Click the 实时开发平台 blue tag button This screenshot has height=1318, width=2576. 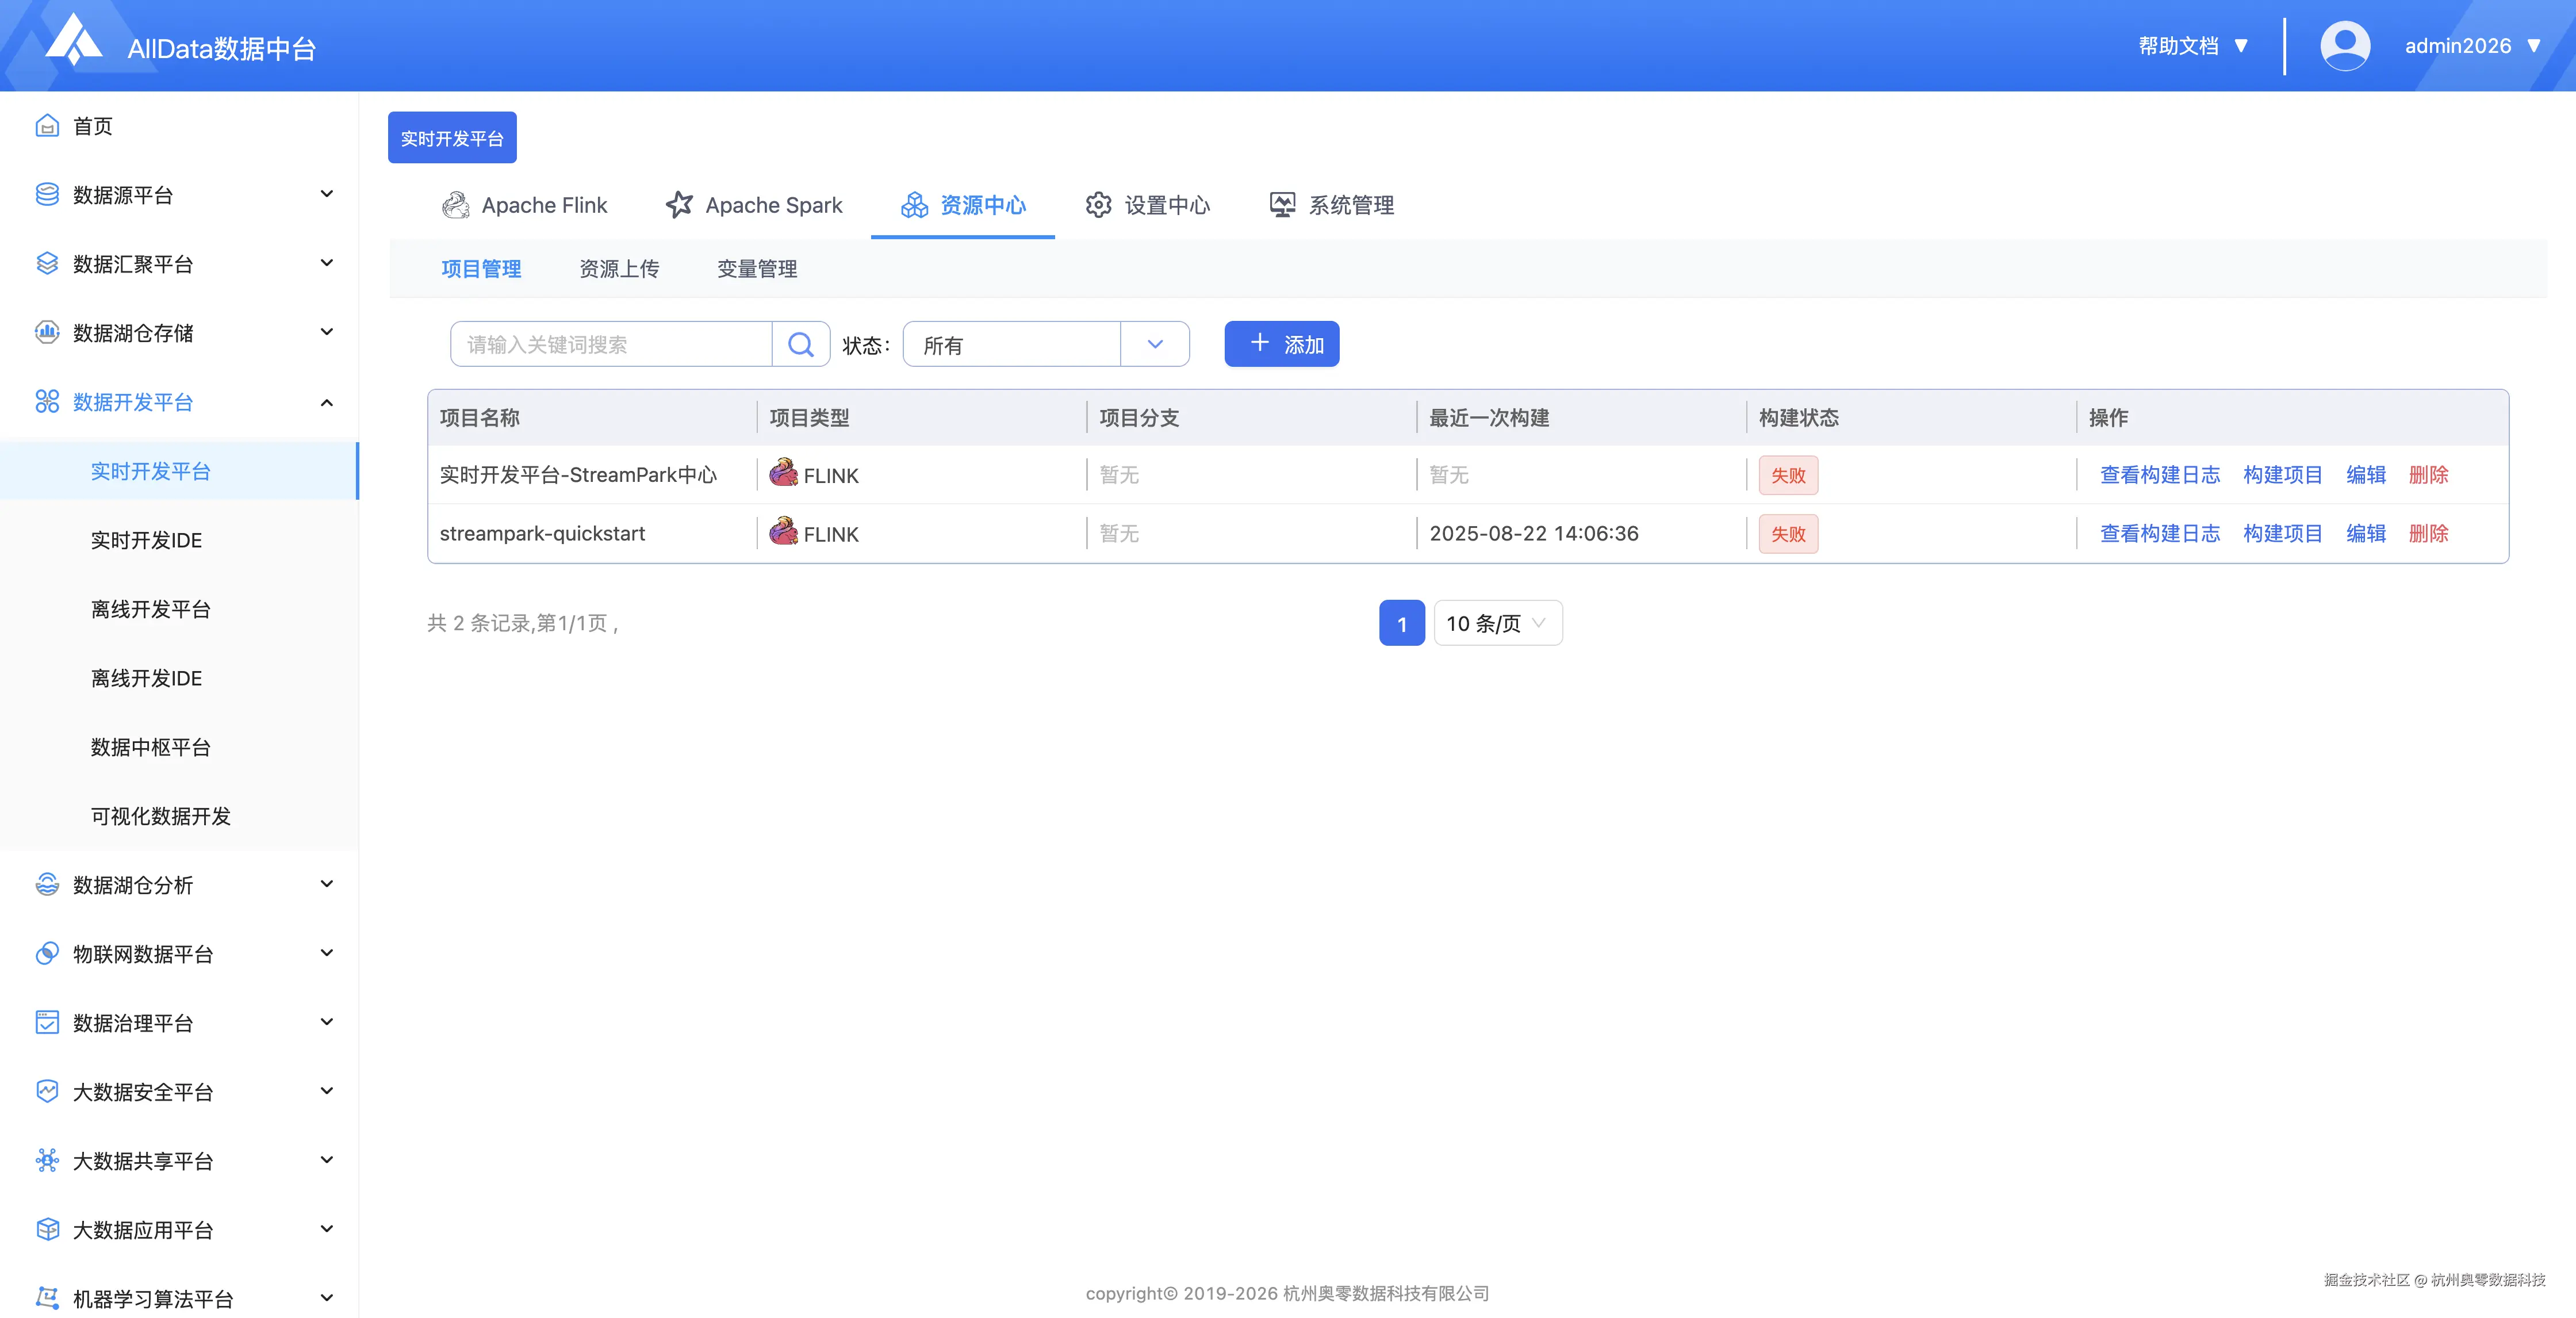point(452,138)
